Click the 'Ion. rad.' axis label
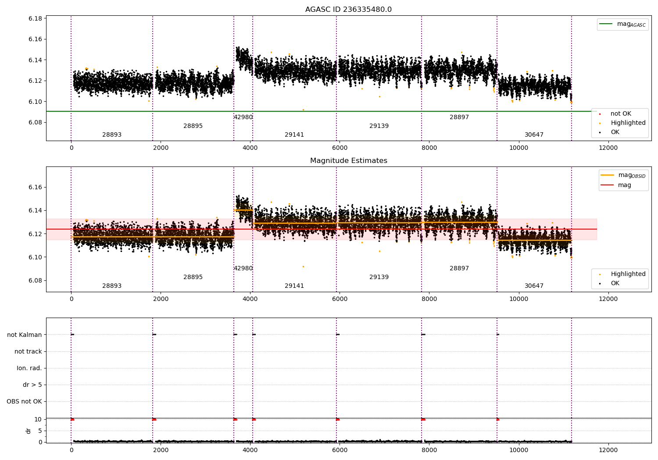The image size is (658, 460). tap(29, 368)
